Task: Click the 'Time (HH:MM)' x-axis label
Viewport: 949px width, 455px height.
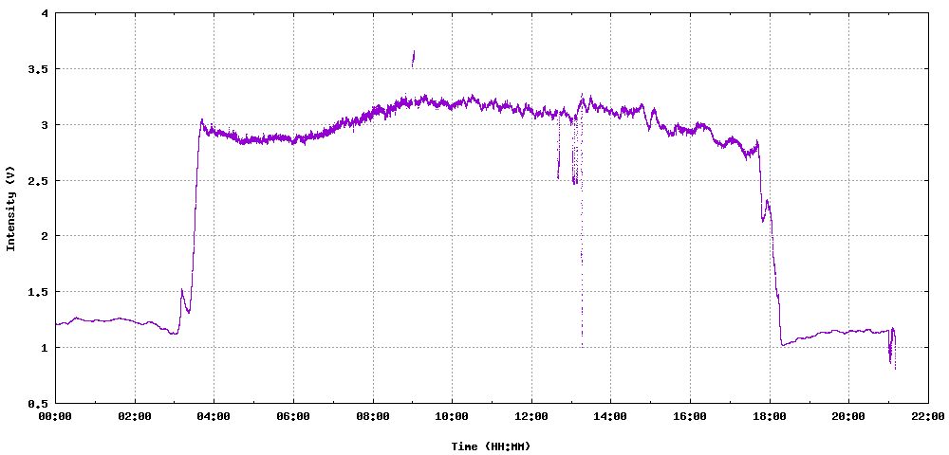Action: (x=491, y=446)
